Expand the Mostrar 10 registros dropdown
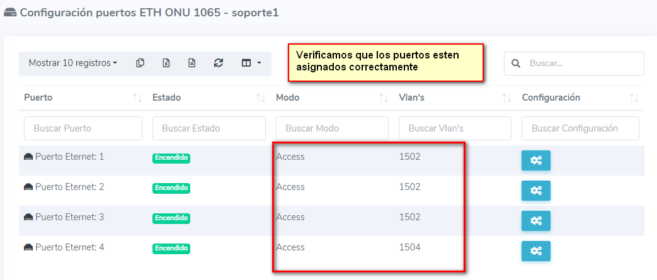657x280 pixels. [73, 63]
